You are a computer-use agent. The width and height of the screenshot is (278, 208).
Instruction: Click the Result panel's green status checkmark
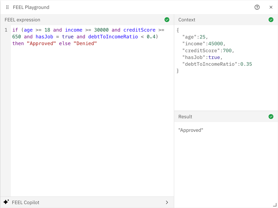(271, 117)
